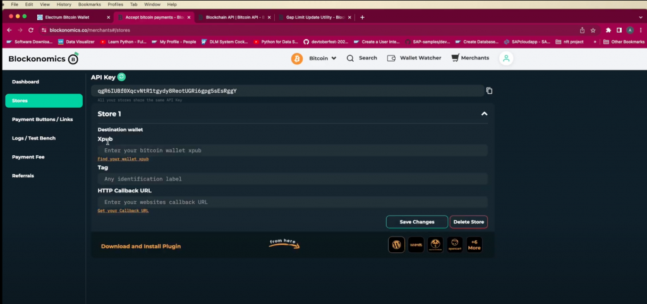Show the +6 More plugins tile
This screenshot has height=304, width=647.
(474, 245)
